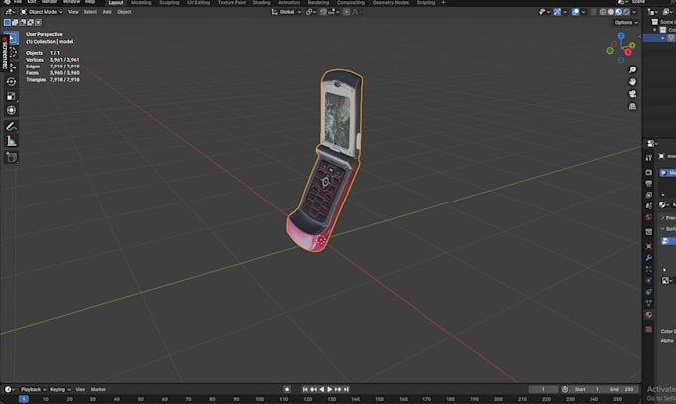Open the Object Data green triangle tab
The image size is (676, 404).
649,303
